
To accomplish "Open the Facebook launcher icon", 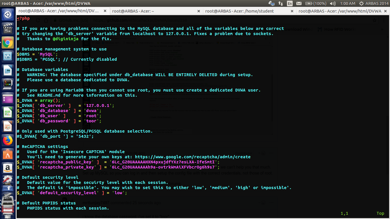I will [x=8, y=188].
